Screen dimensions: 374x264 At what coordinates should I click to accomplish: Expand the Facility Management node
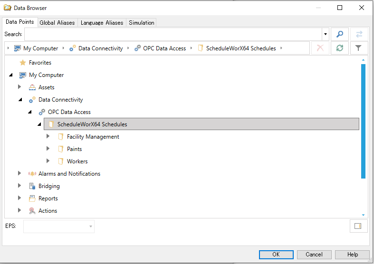click(x=48, y=137)
